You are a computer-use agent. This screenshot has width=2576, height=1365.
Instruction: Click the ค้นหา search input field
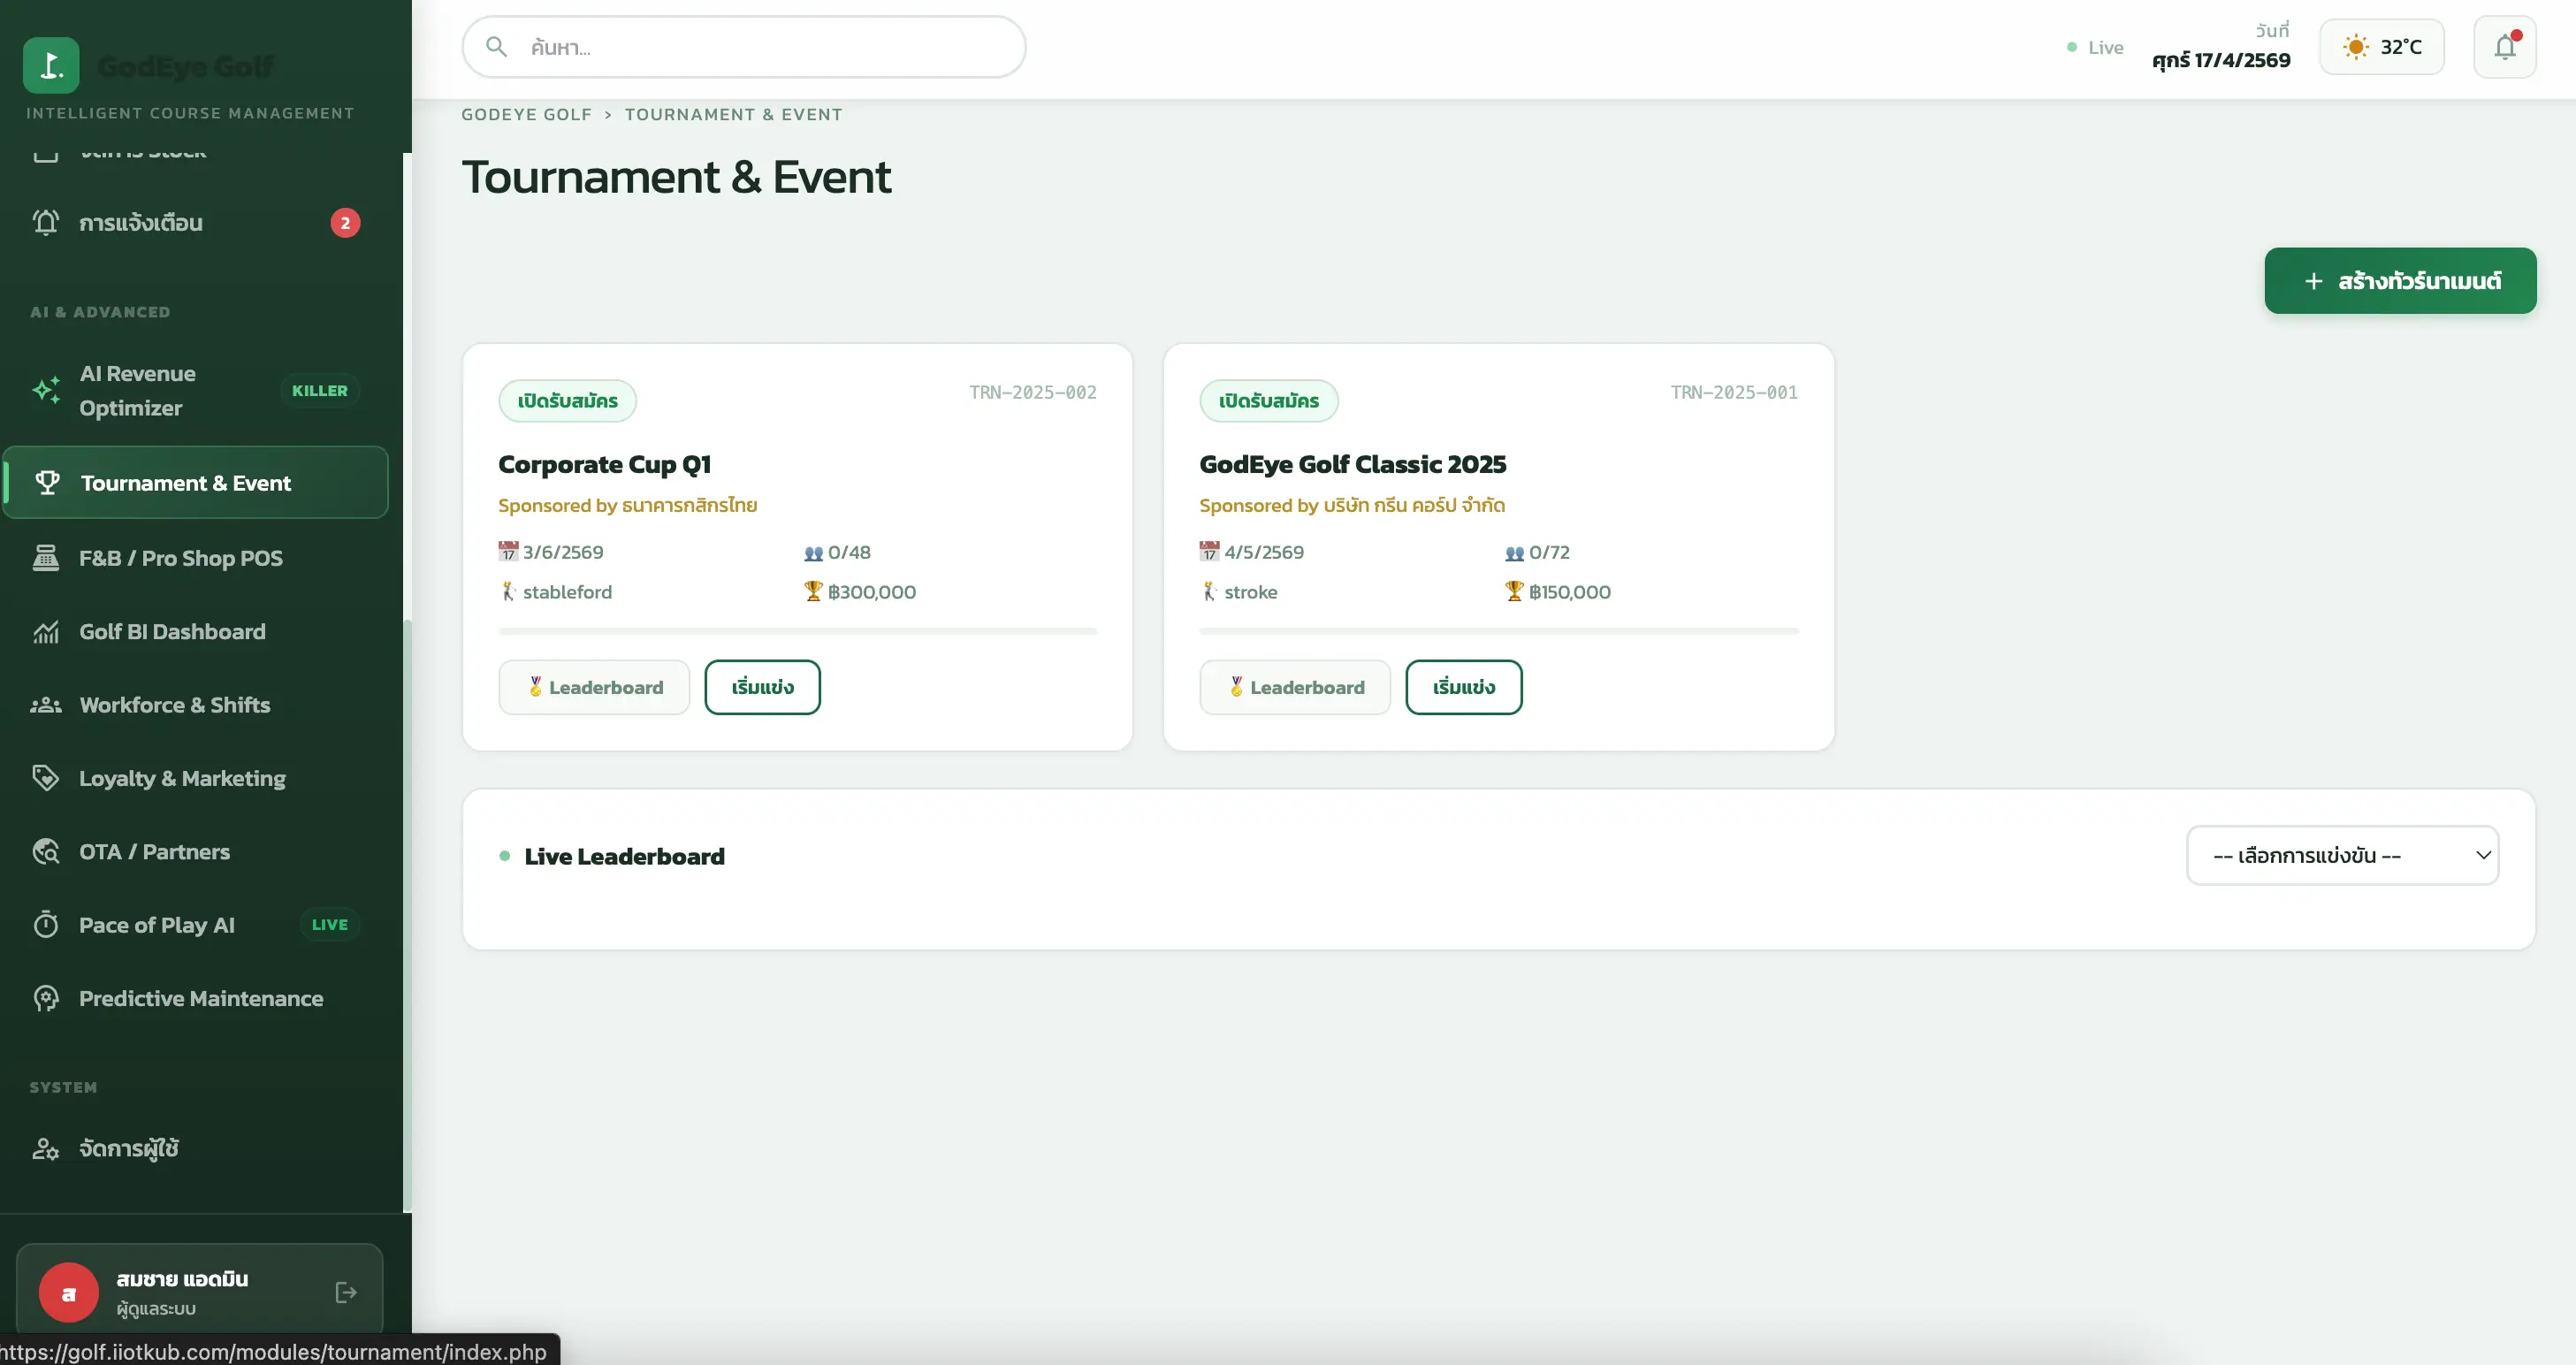pos(744,47)
